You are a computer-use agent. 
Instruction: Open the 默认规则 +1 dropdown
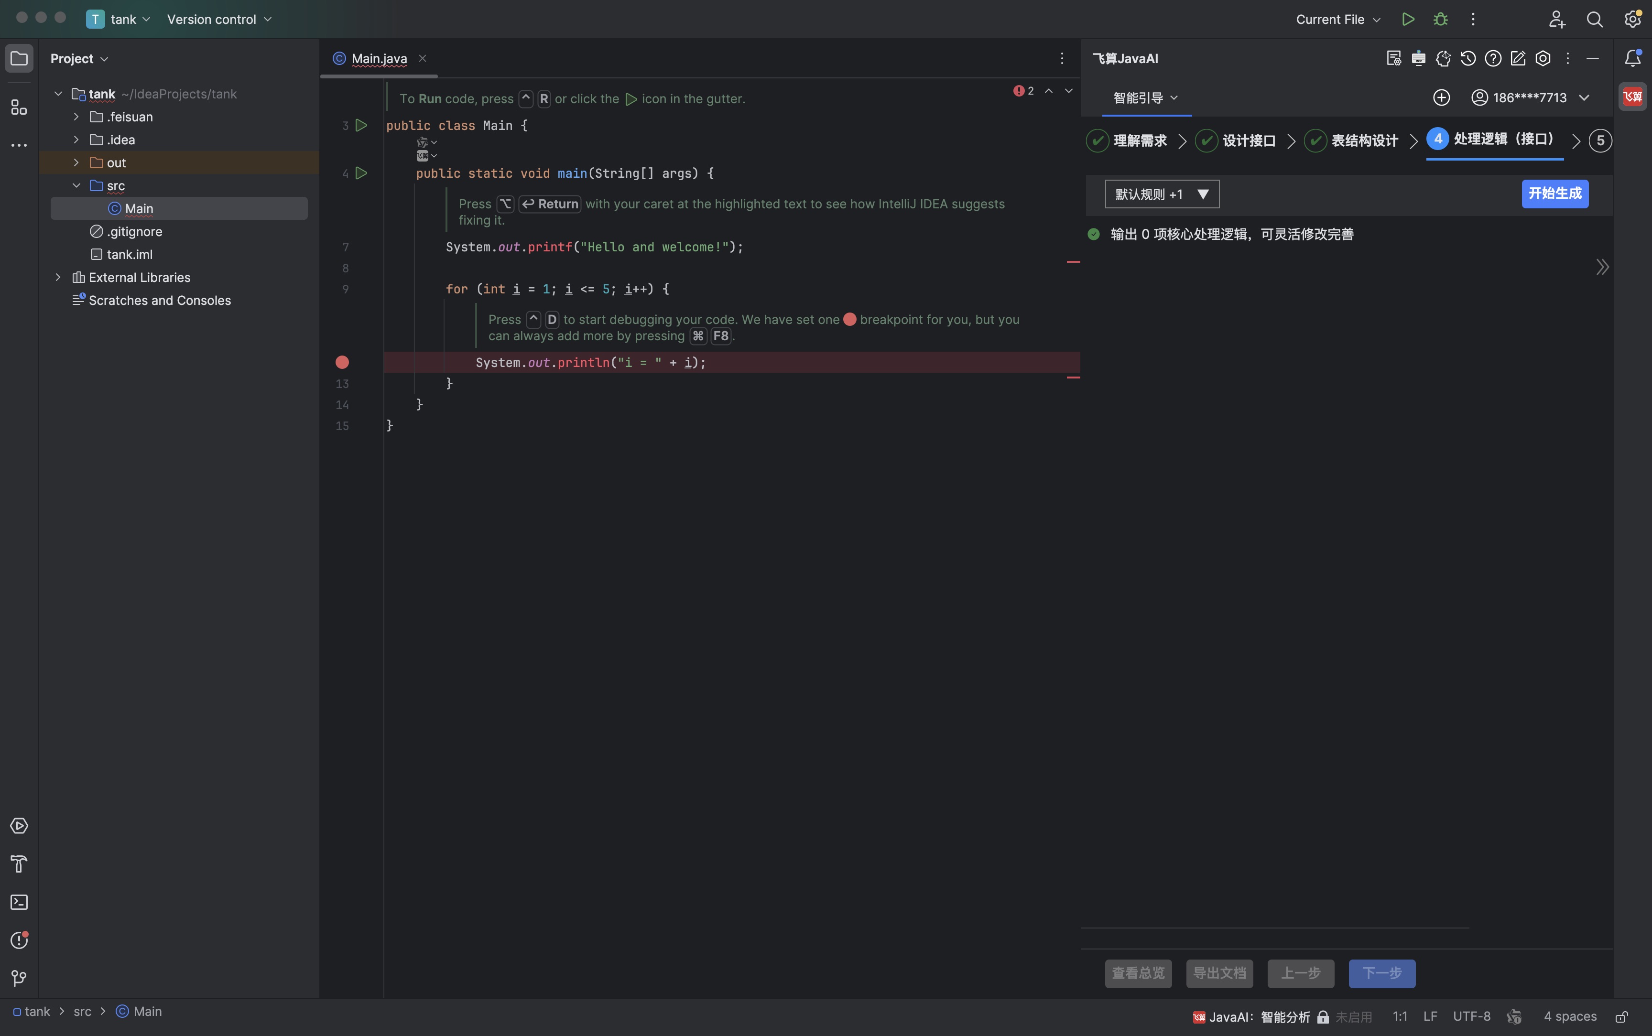[x=1162, y=194]
